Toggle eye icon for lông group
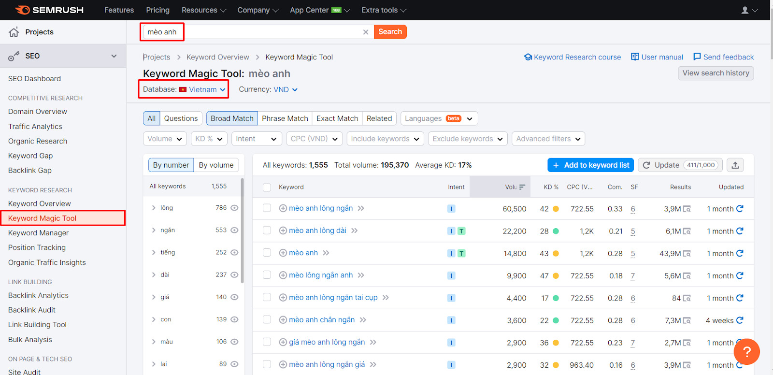 pyautogui.click(x=234, y=208)
